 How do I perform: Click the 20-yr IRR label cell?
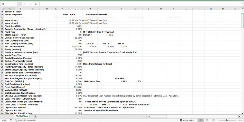[121, 79]
